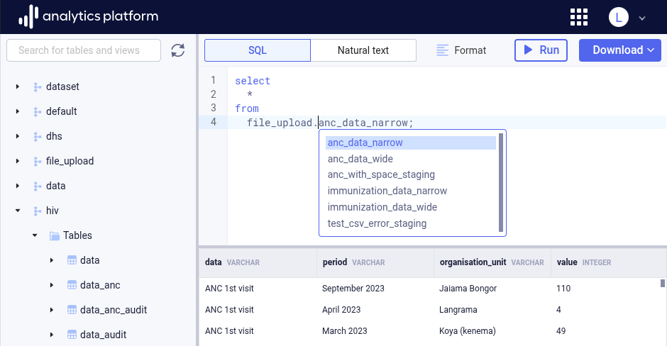Viewport: 667px width, 346px height.
Task: Format the SQL query
Action: tap(461, 50)
